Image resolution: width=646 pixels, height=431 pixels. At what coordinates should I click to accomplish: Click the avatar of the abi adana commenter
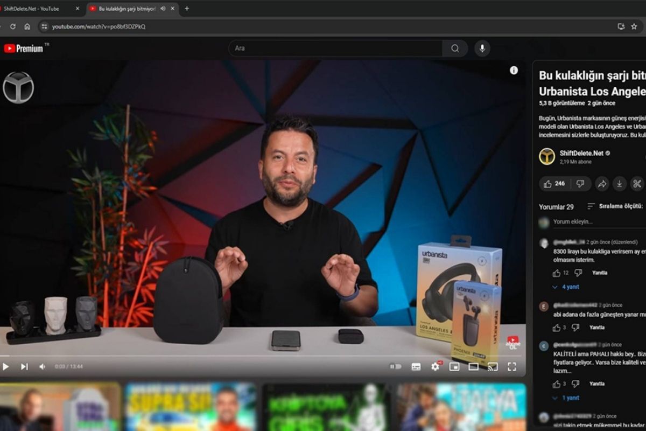point(544,306)
